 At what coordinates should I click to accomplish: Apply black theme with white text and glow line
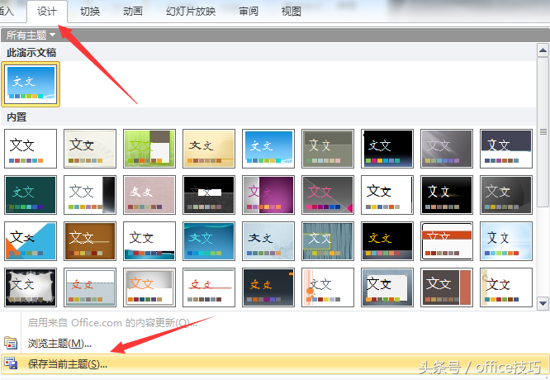click(447, 195)
